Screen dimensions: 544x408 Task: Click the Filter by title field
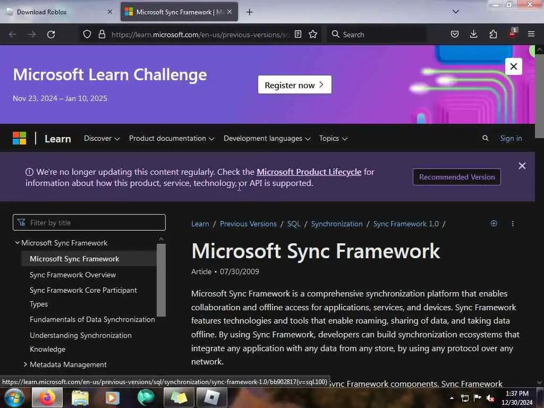click(89, 223)
